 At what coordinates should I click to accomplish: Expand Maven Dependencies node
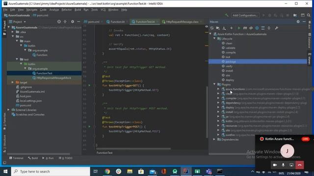pyautogui.click(x=214, y=139)
